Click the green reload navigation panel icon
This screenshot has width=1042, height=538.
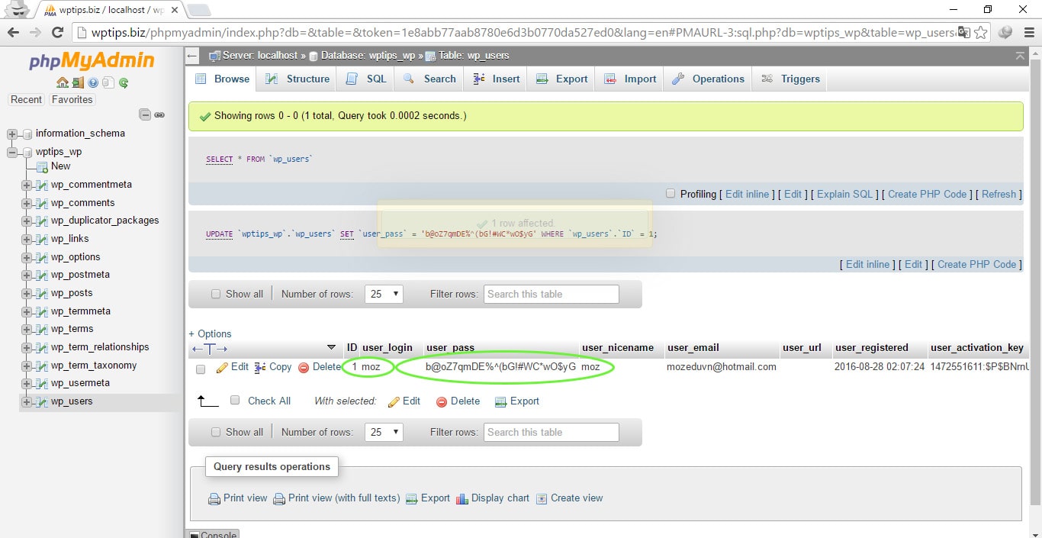[x=124, y=83]
